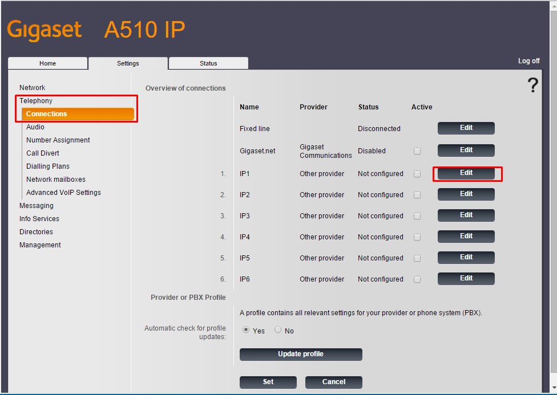The width and height of the screenshot is (557, 395).
Task: Edit the IP5 connection
Action: point(466,258)
